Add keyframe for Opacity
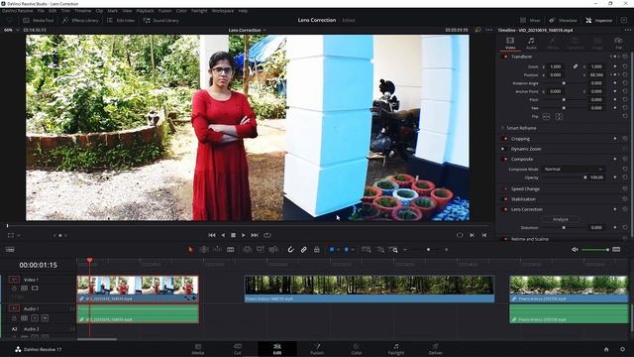Viewport: 634px width, 357px height. (x=615, y=178)
